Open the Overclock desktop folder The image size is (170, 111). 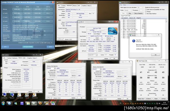35,96
